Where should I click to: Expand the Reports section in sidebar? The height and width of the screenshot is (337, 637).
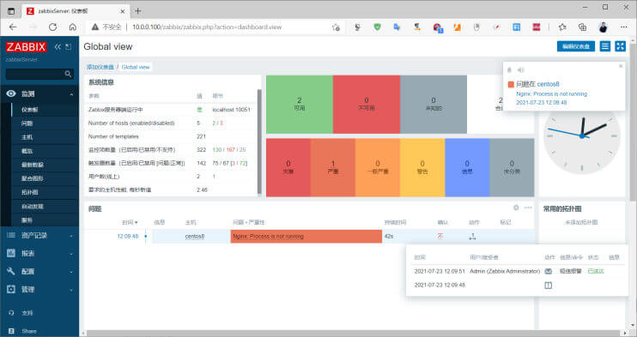tap(39, 253)
